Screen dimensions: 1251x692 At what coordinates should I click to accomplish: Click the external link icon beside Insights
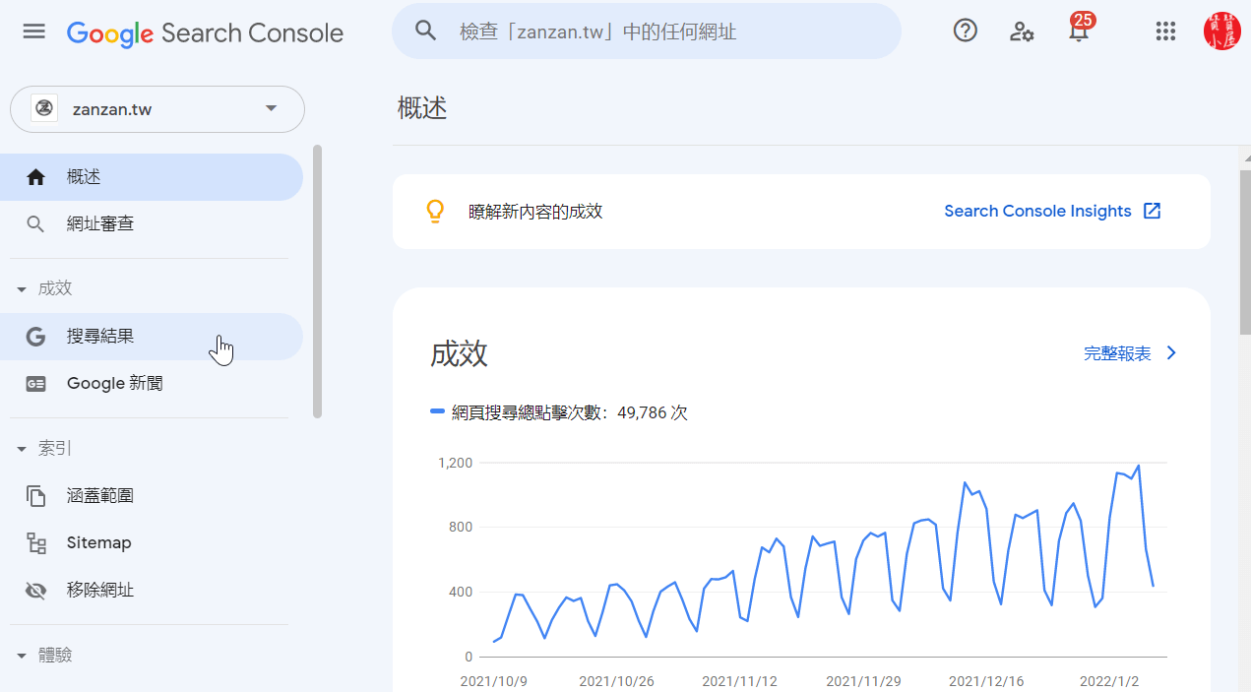[1153, 211]
